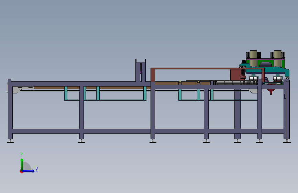Pick the red hook hanging under the frame
298x193 pixels.
tap(271, 92)
